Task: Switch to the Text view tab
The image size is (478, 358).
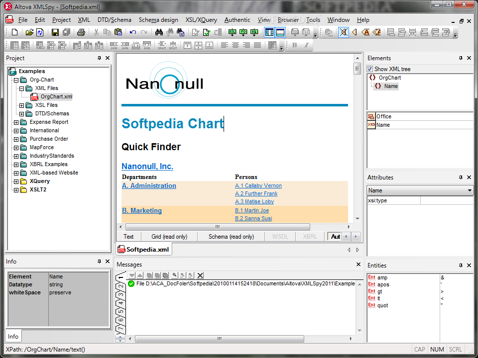Action: (128, 237)
